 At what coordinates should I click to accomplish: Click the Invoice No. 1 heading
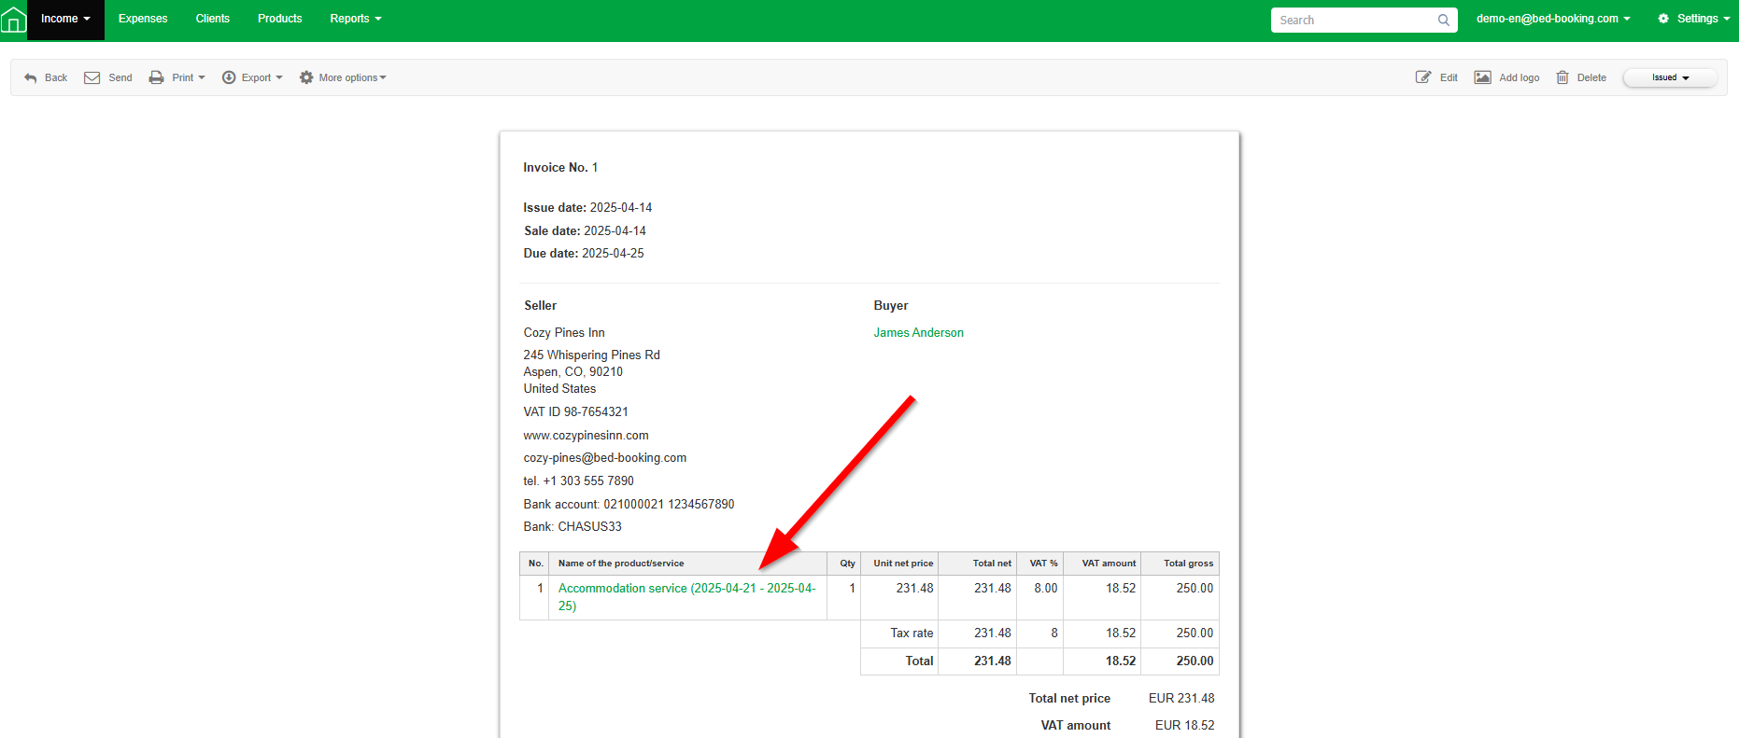click(560, 168)
